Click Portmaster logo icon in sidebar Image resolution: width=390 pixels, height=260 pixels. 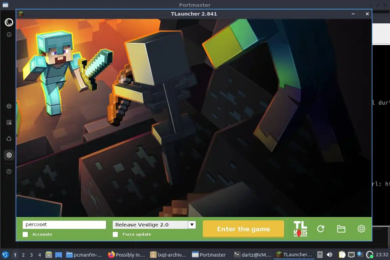pos(9,22)
